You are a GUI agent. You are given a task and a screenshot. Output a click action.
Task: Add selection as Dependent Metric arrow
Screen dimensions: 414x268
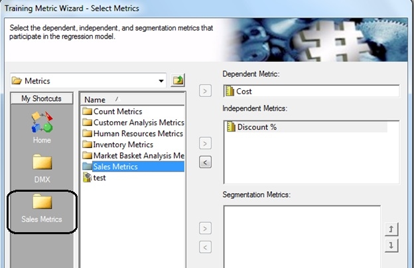click(x=205, y=91)
